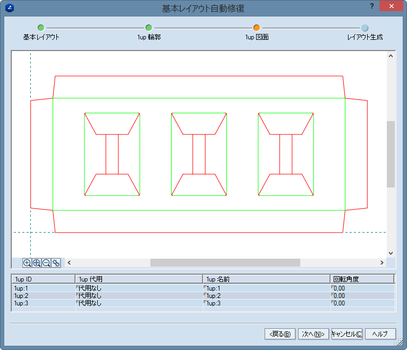407x350 pixels.
Task: Open 1up 代用 dropdown in row 1up:1
Action: 139,288
